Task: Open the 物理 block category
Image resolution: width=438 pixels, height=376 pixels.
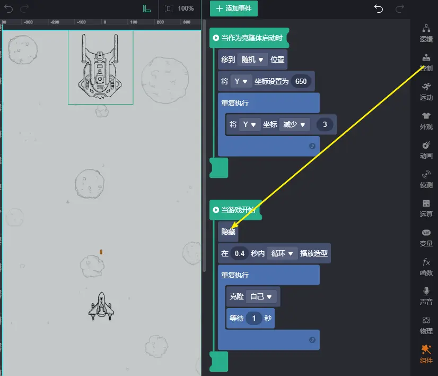Action: click(x=426, y=326)
